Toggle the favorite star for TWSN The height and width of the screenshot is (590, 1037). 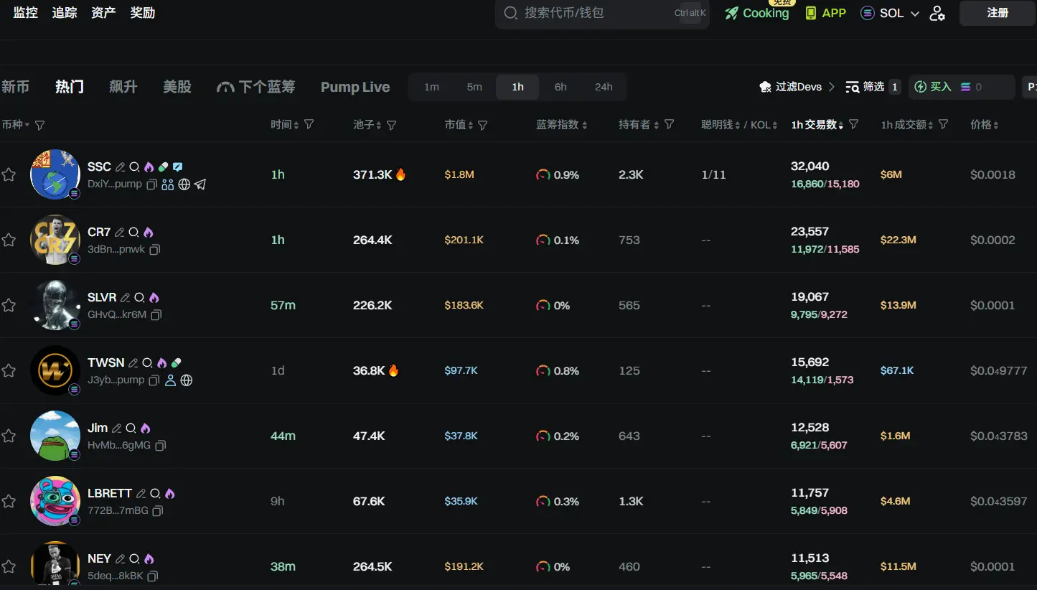9,370
